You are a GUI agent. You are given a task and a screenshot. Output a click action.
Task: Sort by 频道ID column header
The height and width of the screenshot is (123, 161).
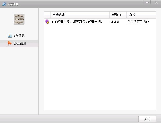click(118, 15)
